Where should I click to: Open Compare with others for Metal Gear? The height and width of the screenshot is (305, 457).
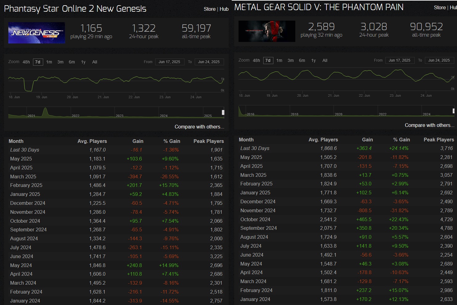[x=430, y=125]
